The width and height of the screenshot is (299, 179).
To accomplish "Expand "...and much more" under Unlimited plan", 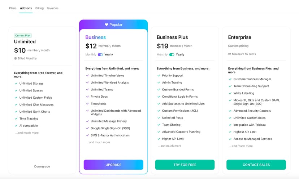I will [x=27, y=133].
